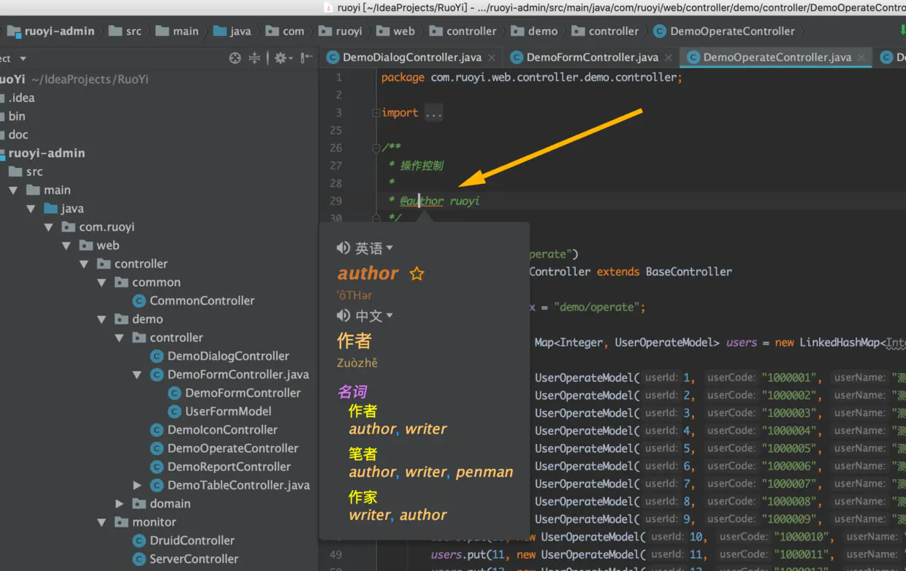This screenshot has height=571, width=906.
Task: Open CommonController in the project tree
Action: (x=202, y=301)
